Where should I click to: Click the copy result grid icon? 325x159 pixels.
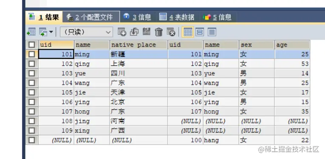pos(43,32)
